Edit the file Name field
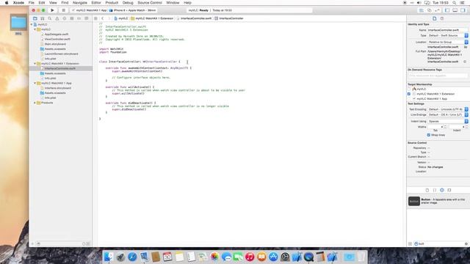Viewport: 470px width, 264px height. point(447,30)
